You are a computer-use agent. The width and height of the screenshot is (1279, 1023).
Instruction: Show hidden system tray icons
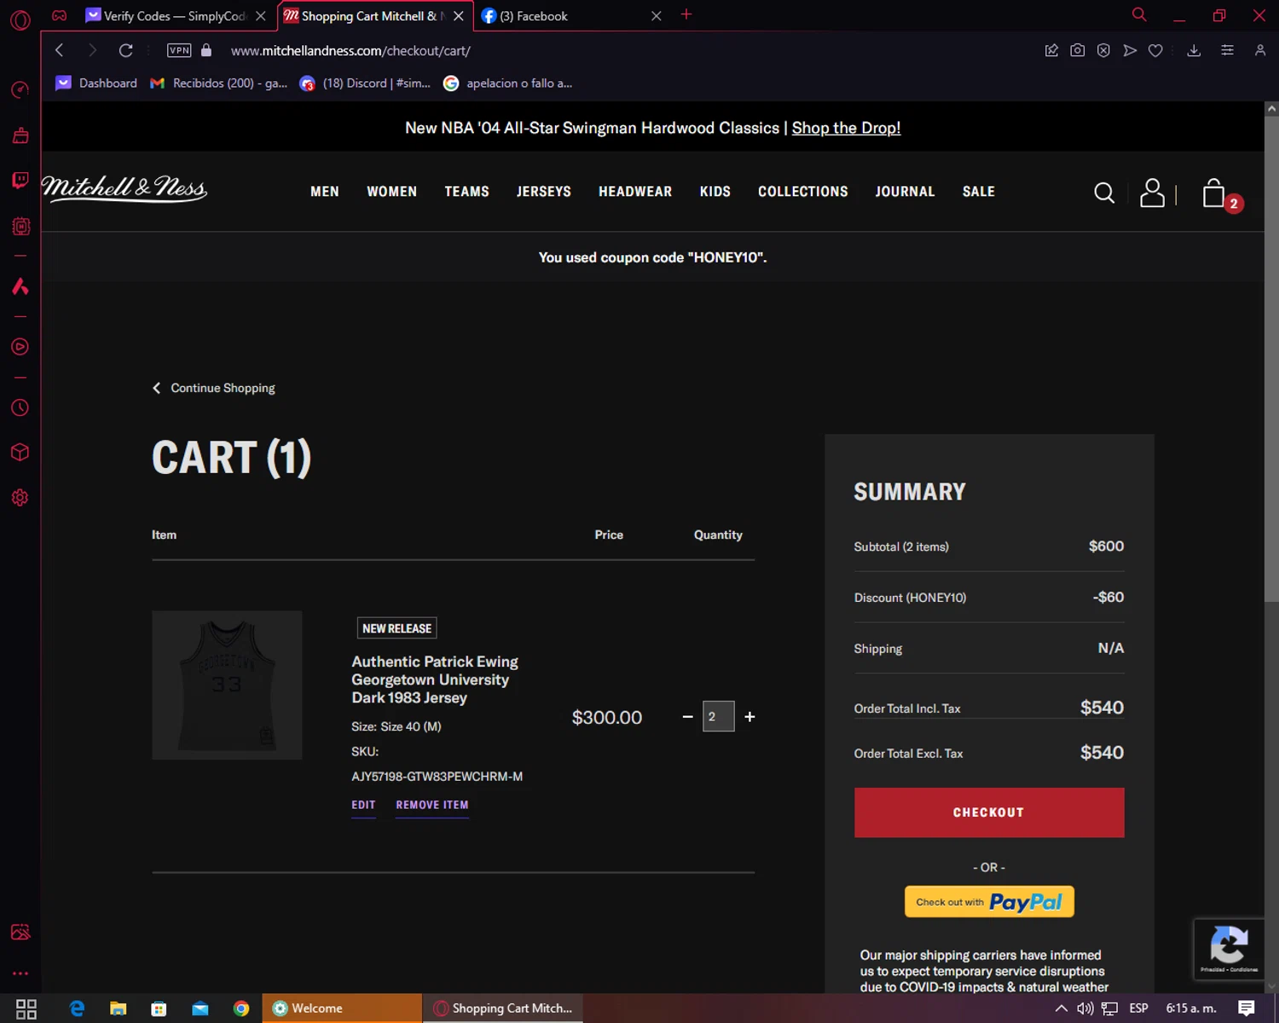(1062, 1009)
